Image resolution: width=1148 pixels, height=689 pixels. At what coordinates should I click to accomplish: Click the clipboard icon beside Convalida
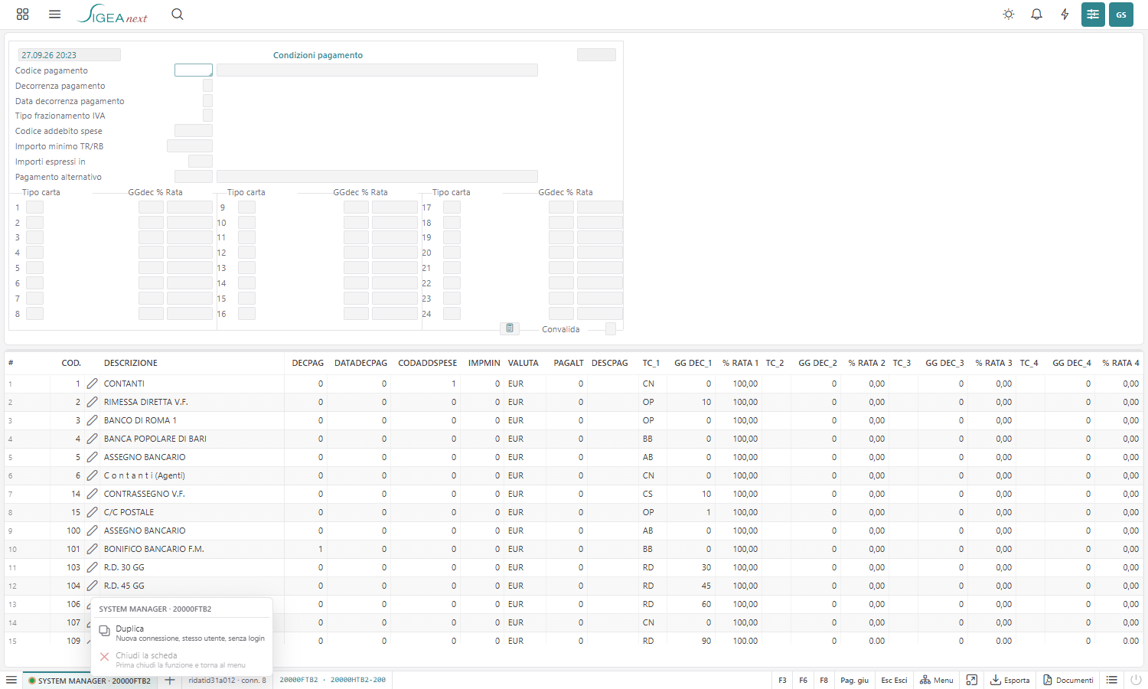(x=510, y=328)
